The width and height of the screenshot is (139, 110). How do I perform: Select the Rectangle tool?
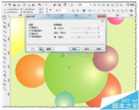(x=4, y=45)
